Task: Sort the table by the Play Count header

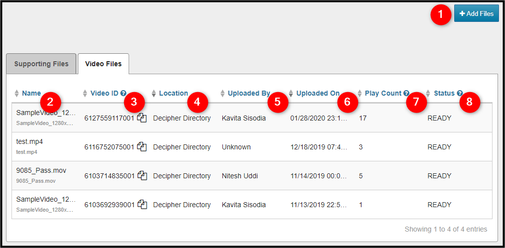Action: 383,93
